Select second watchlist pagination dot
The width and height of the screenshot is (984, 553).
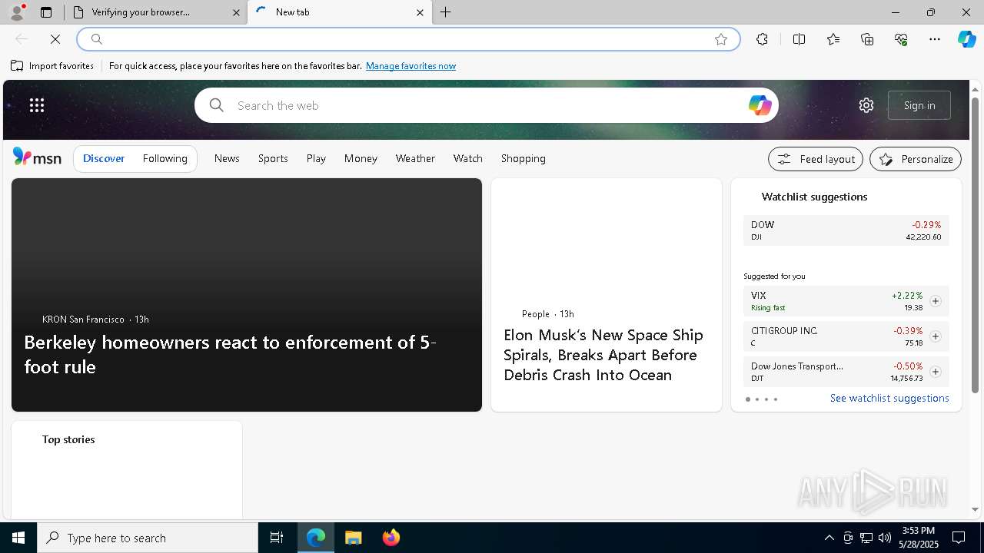[x=757, y=399]
